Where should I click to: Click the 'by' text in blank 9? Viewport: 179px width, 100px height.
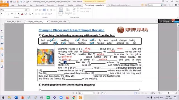coord(65,62)
